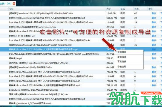This screenshot has height=107, width=162.
Task: Click 播放 link for the 170.25 MB avi
Action: coord(154,36)
